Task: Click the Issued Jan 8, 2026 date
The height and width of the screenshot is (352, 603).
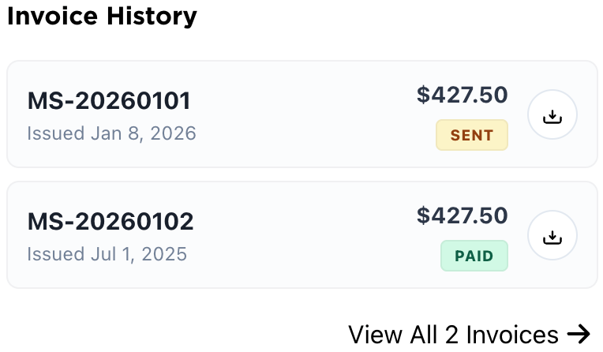Action: (x=111, y=133)
